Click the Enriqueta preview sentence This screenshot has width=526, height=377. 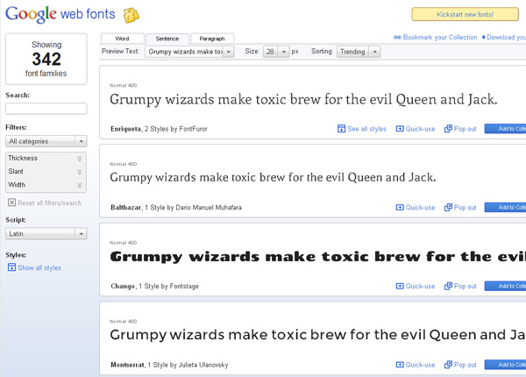click(x=303, y=100)
